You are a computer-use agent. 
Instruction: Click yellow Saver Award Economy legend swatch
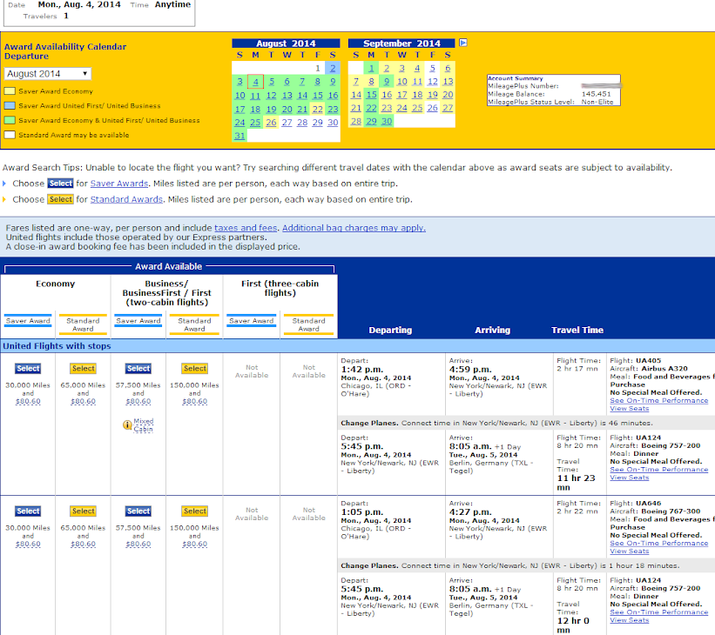(10, 91)
